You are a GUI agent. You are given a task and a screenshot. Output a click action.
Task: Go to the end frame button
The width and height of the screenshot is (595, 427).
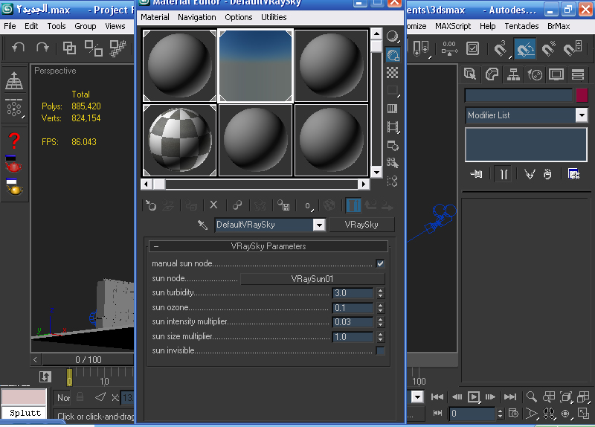[510, 397]
